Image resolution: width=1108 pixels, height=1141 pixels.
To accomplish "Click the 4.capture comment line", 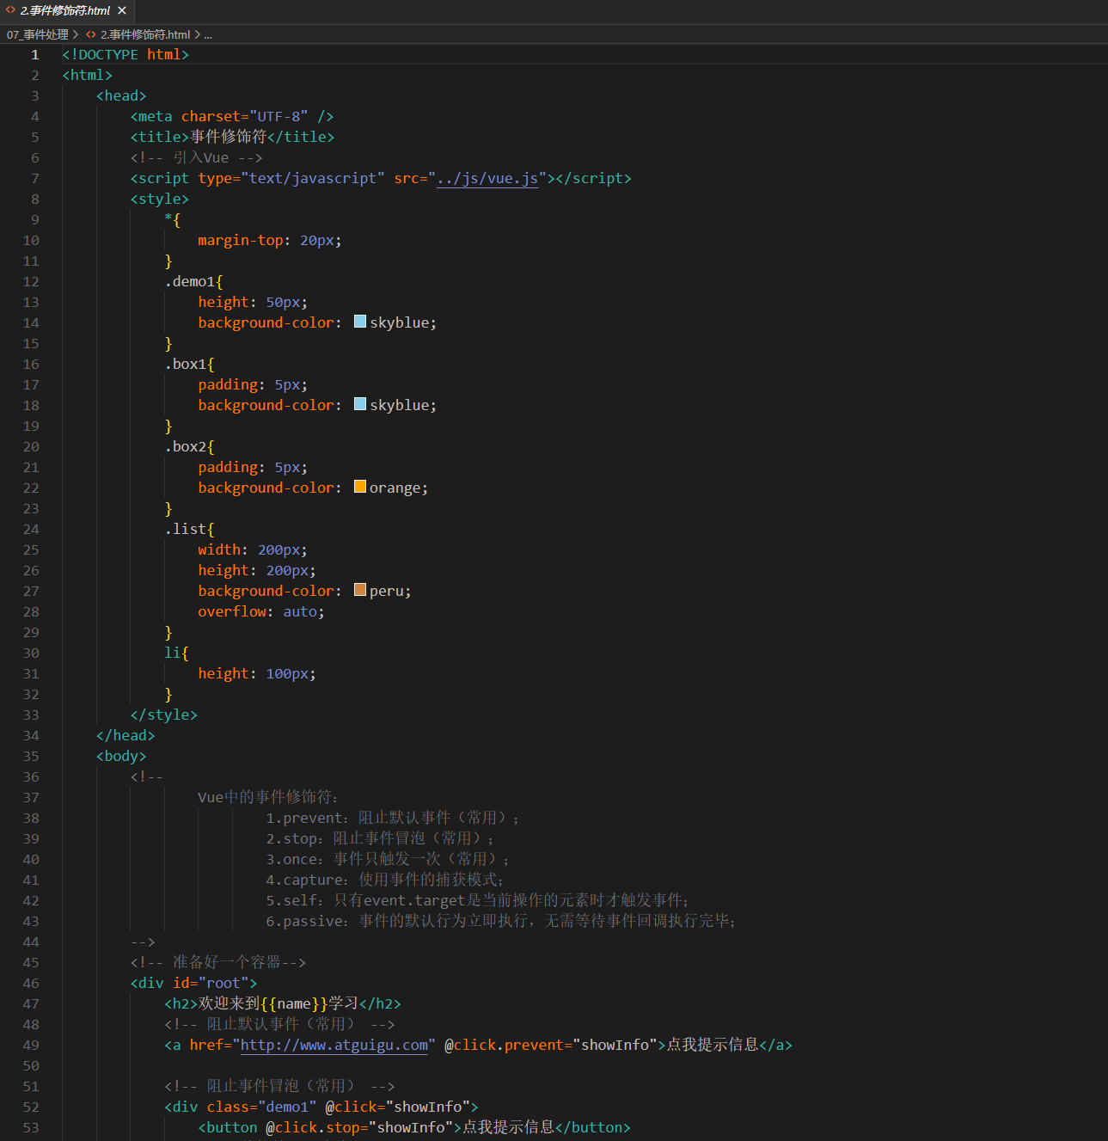I will pos(384,880).
